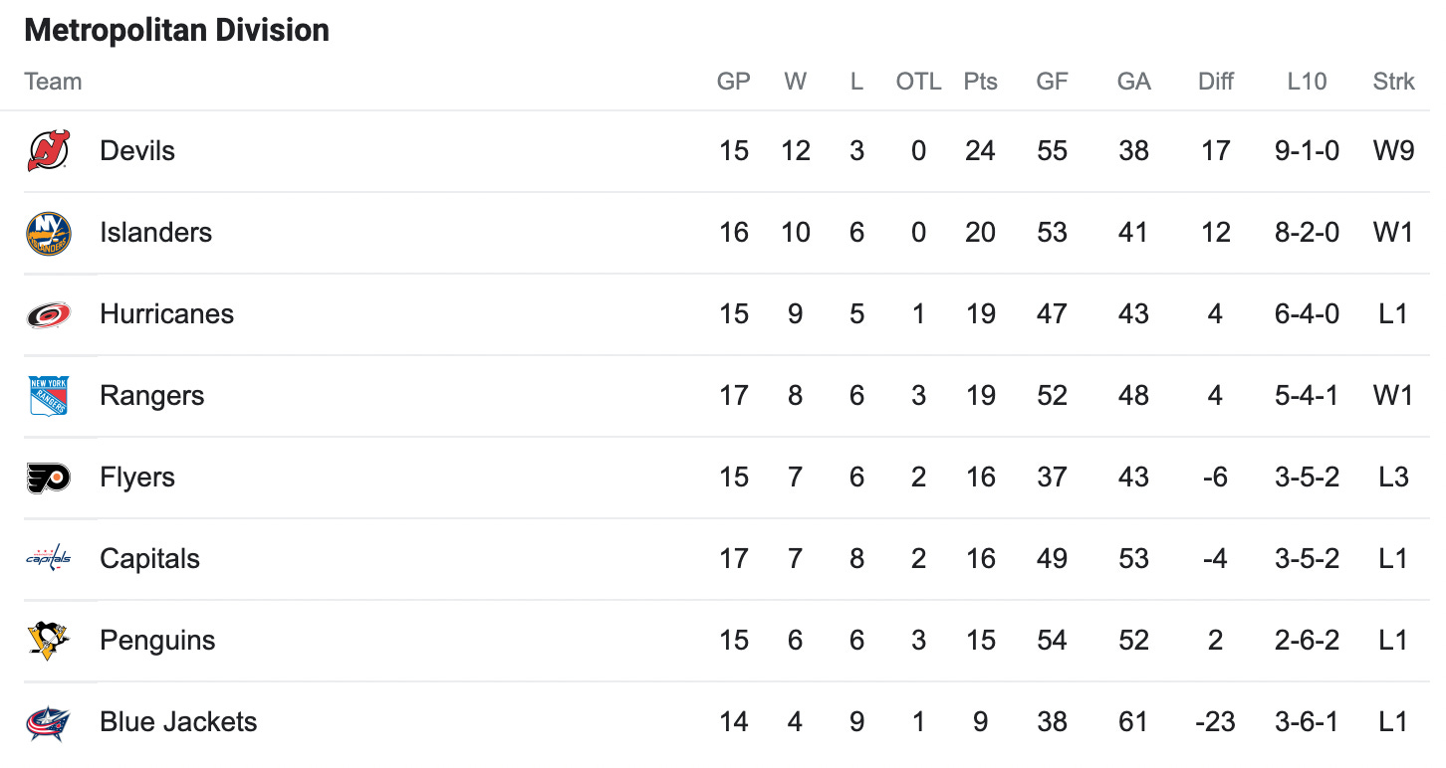Open the Blue Jackets team link
The width and height of the screenshot is (1446, 768).
pyautogui.click(x=178, y=722)
